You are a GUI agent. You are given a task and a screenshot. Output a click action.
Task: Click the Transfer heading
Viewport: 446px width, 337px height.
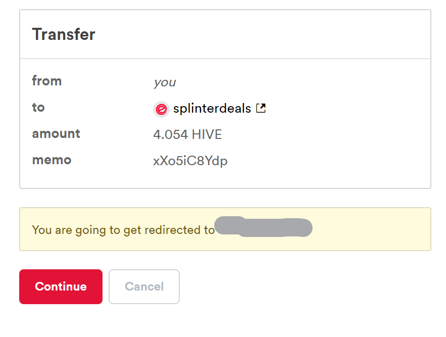pyautogui.click(x=64, y=34)
